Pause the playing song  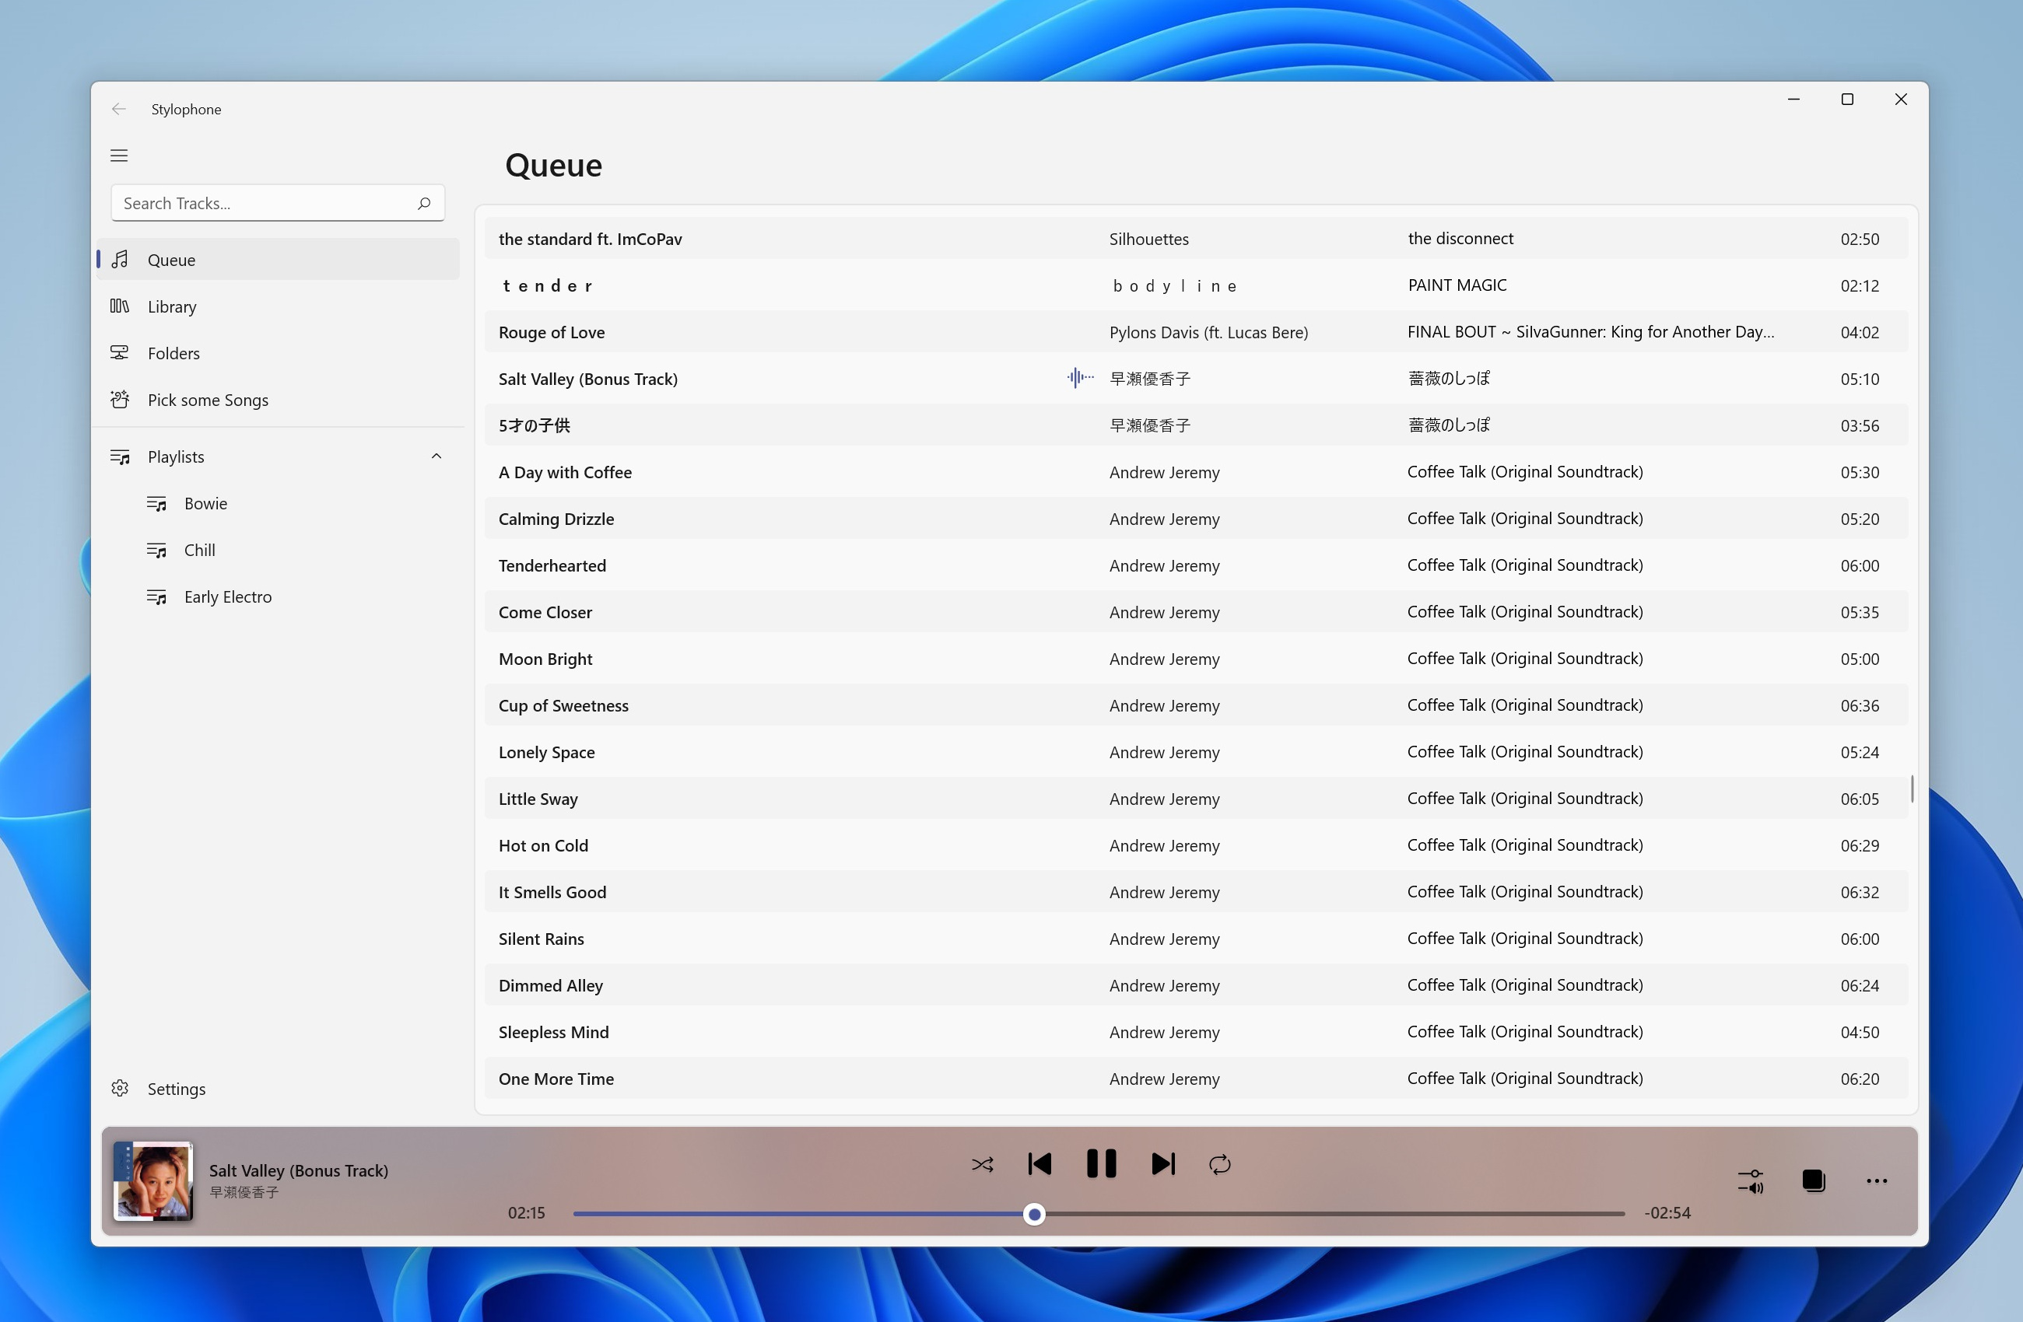click(1102, 1164)
